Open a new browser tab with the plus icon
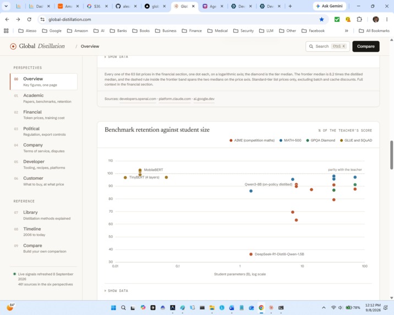 coord(290,6)
